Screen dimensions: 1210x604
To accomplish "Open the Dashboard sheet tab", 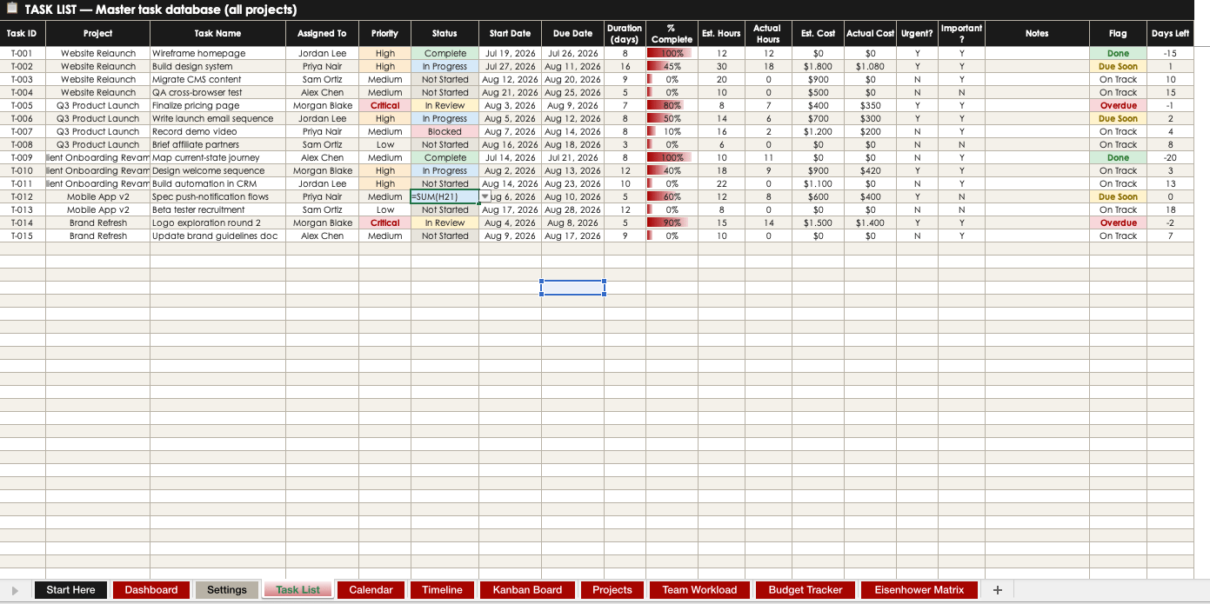I will click(x=151, y=590).
